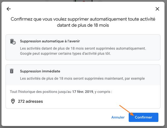Click the immediate deletion trash icon

[12, 71]
